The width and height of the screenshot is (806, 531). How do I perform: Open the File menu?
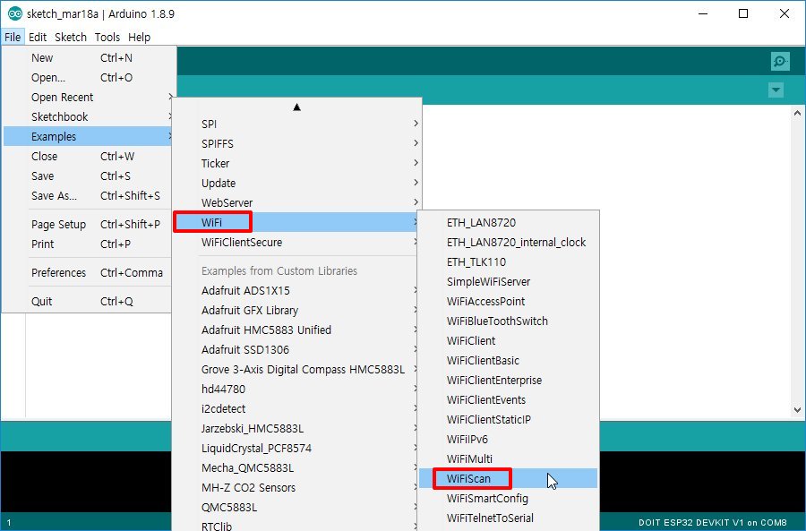click(x=13, y=37)
